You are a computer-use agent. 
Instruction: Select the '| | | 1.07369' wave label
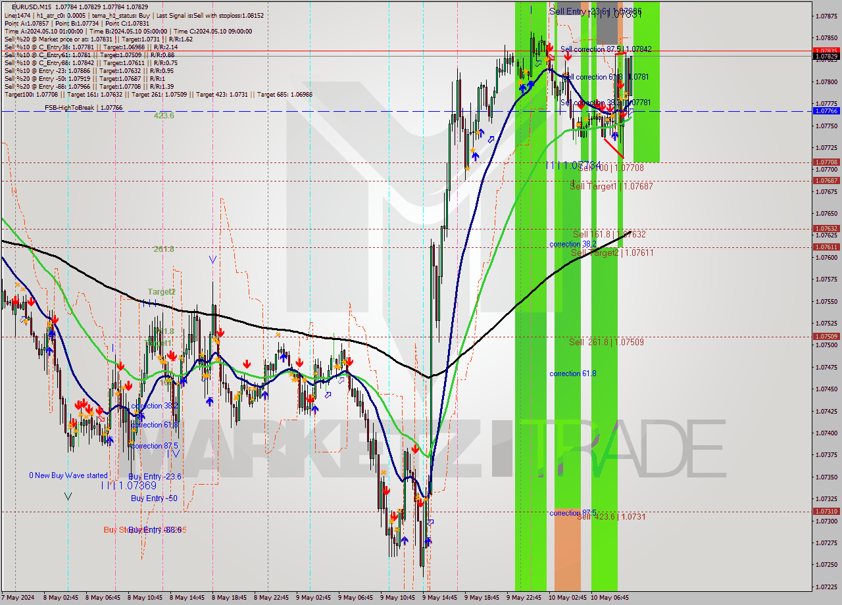pyautogui.click(x=129, y=485)
